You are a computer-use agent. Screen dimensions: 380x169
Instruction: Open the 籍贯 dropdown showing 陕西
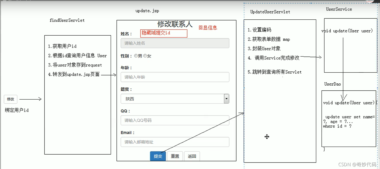[175, 99]
